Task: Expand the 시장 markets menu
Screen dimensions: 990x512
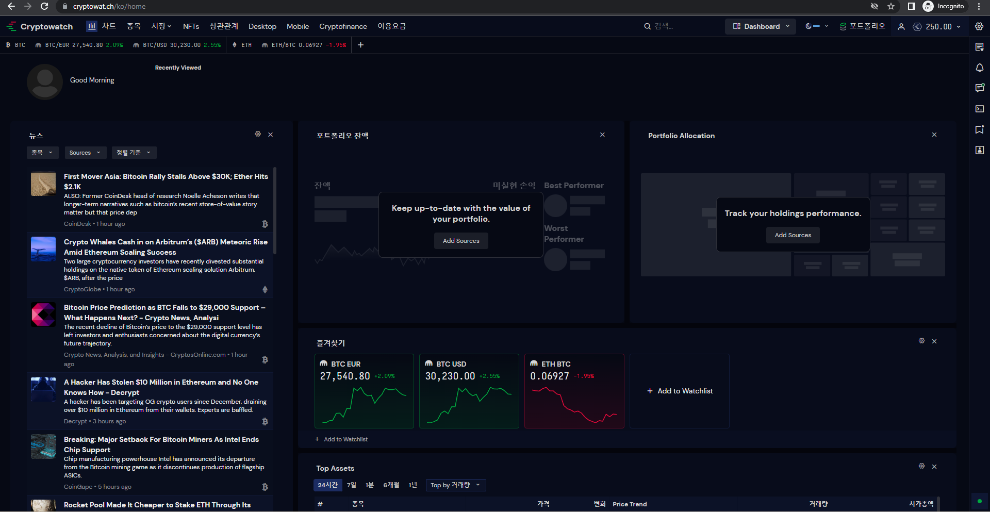Action: pos(161,26)
